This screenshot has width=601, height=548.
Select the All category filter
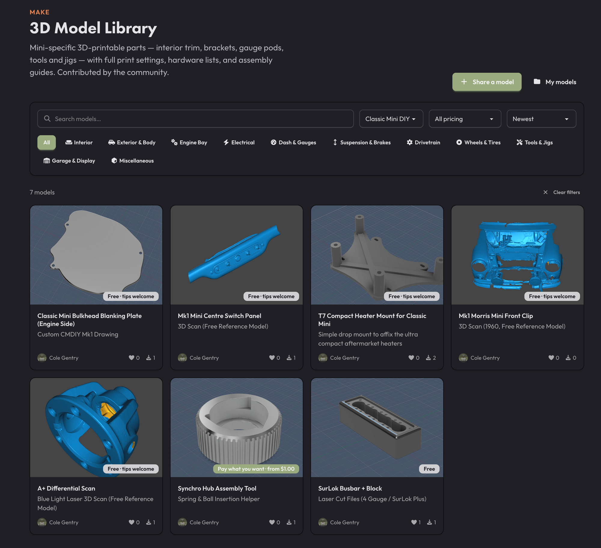pos(47,142)
